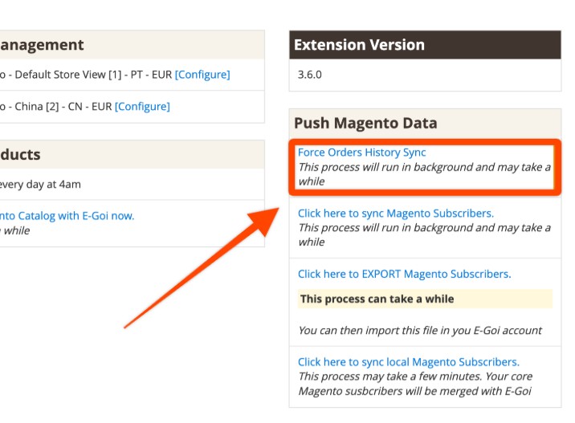Click the 'every day at 4am' schedule text
The width and height of the screenshot is (575, 423).
click(x=40, y=184)
